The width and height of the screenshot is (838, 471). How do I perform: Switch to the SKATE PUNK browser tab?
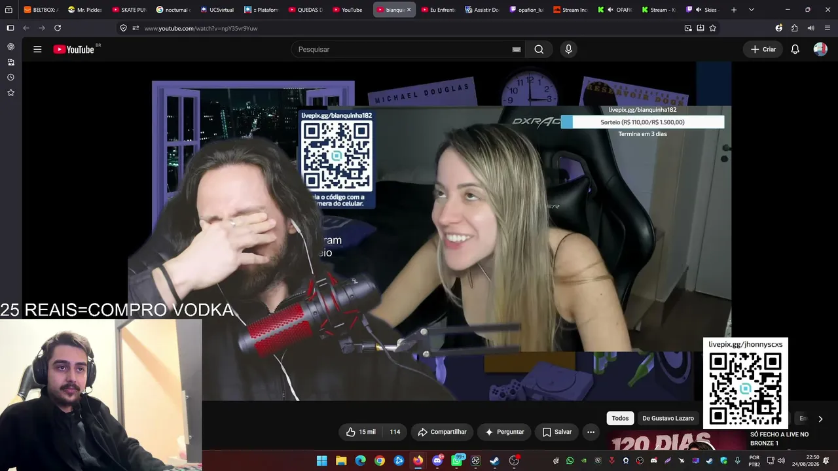tap(129, 10)
